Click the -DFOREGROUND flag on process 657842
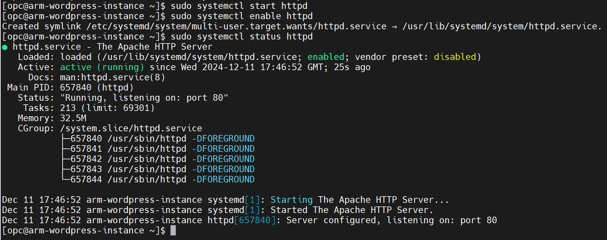Image resolution: width=607 pixels, height=240 pixels. (x=223, y=159)
